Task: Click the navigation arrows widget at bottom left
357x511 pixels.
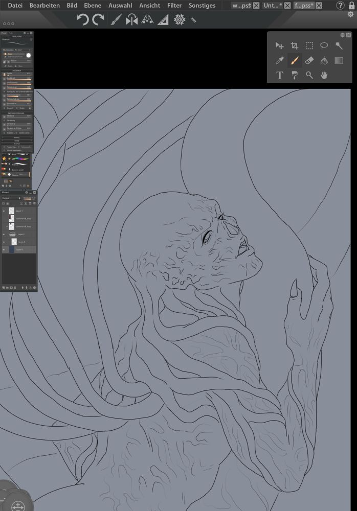Action: pyautogui.click(x=17, y=506)
